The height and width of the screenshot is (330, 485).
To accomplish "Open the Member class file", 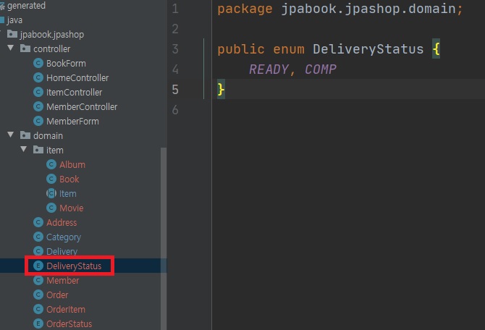I will coord(62,281).
